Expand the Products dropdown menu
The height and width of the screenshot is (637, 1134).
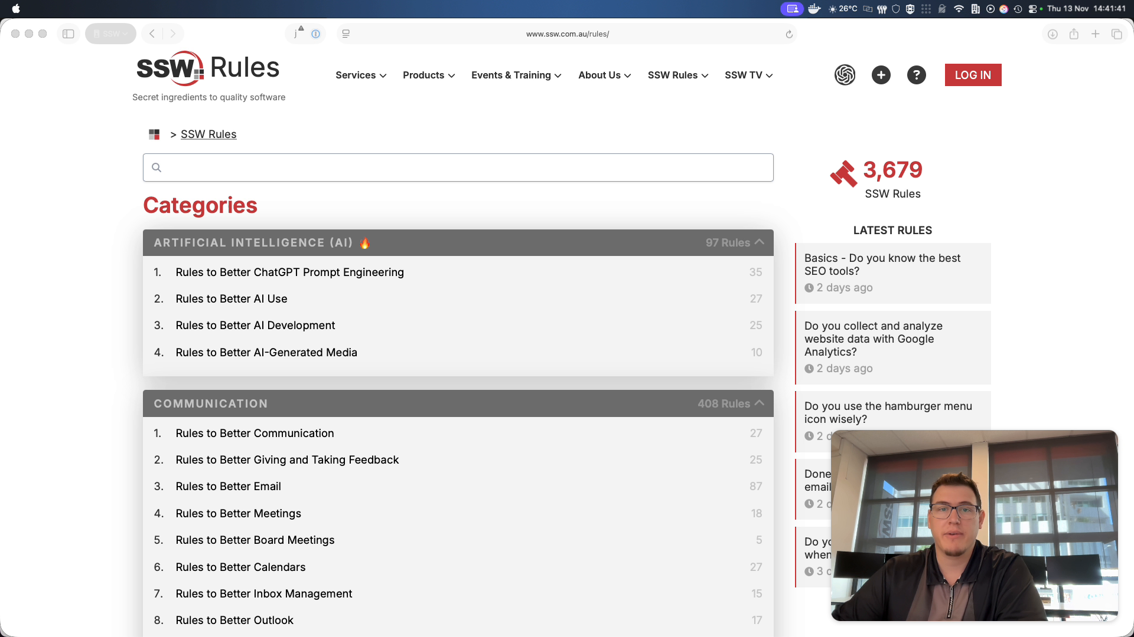(429, 75)
